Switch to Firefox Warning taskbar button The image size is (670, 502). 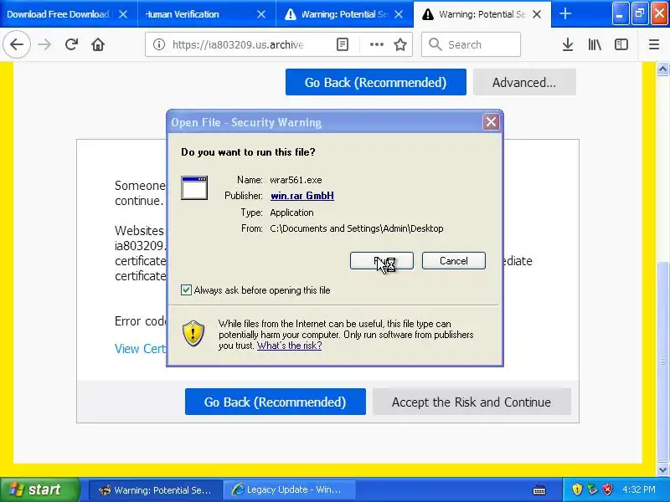(155, 489)
